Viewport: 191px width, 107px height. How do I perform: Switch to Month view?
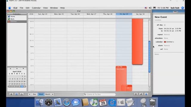click(x=48, y=94)
